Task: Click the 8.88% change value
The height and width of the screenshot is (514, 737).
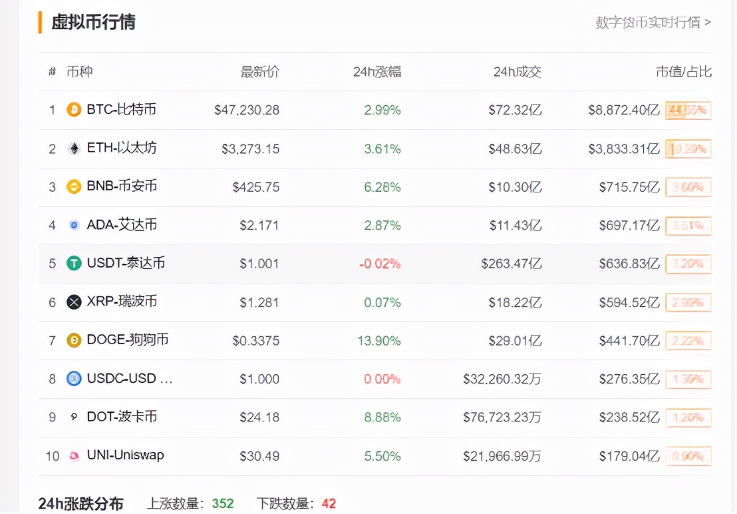Action: [382, 417]
